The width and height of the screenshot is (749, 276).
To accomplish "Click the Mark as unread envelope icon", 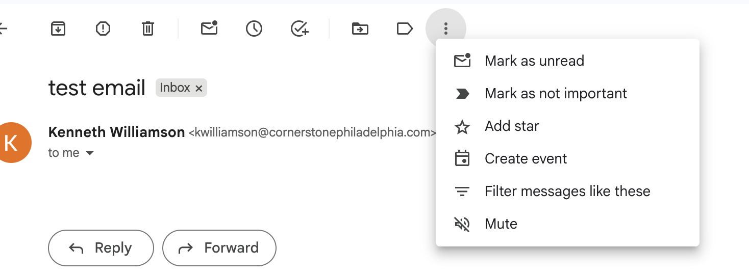I will pos(209,29).
